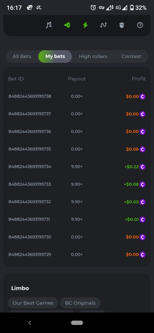
Task: Click coin icon next to +$0.22 profit
Action: 143,167
